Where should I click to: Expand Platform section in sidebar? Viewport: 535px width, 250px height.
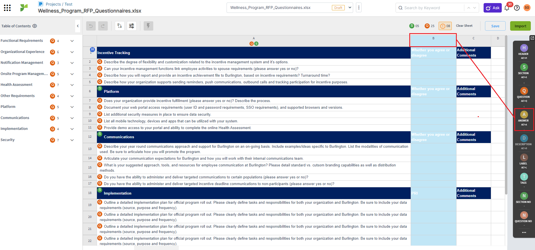tap(72, 107)
